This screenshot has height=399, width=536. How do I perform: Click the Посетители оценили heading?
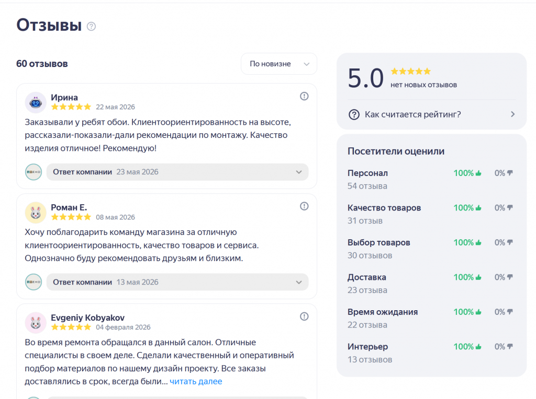click(396, 151)
